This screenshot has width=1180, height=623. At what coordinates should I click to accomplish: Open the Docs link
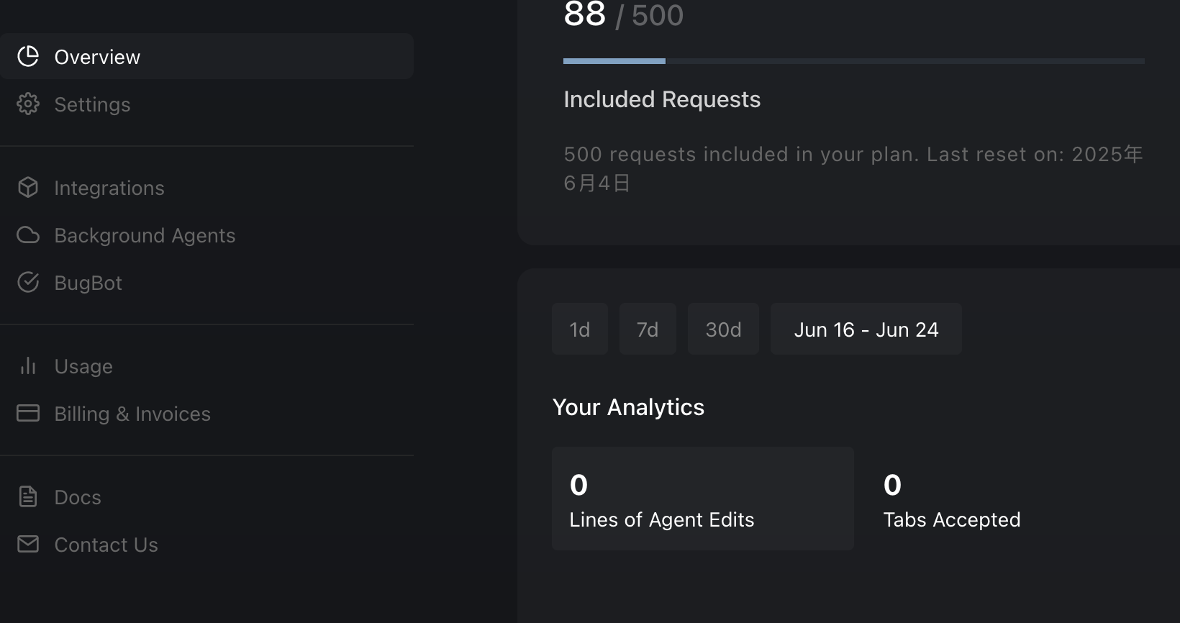[x=206, y=496]
